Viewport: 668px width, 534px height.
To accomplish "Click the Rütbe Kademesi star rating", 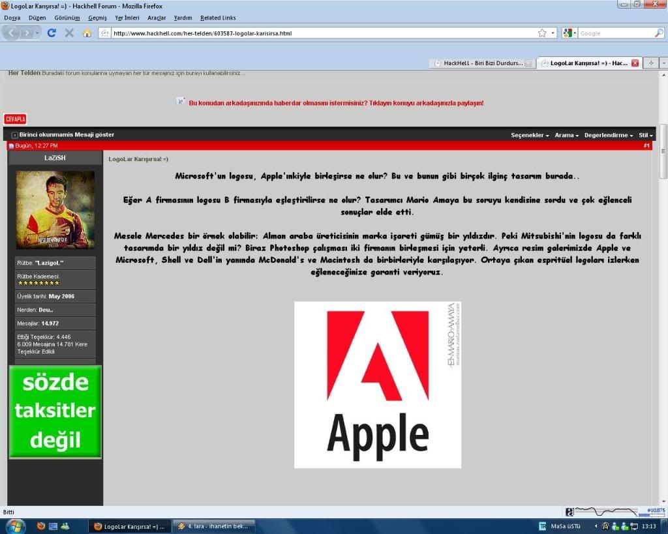I will tap(38, 283).
